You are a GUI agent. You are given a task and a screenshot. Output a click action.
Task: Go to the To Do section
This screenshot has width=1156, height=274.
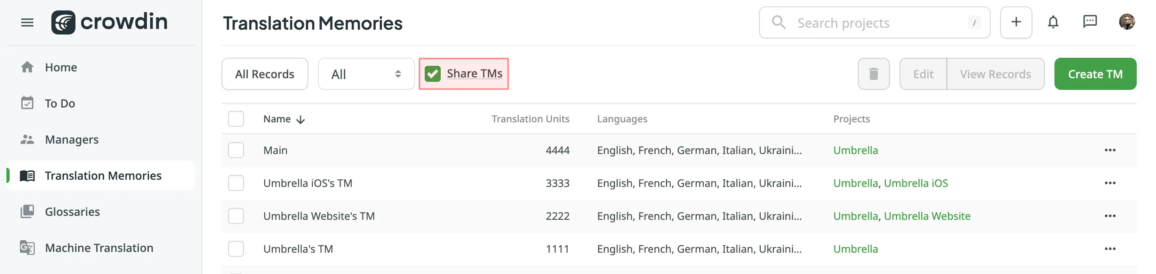point(60,103)
